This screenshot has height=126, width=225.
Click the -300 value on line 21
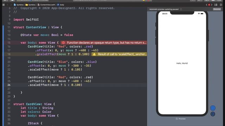[75, 66]
